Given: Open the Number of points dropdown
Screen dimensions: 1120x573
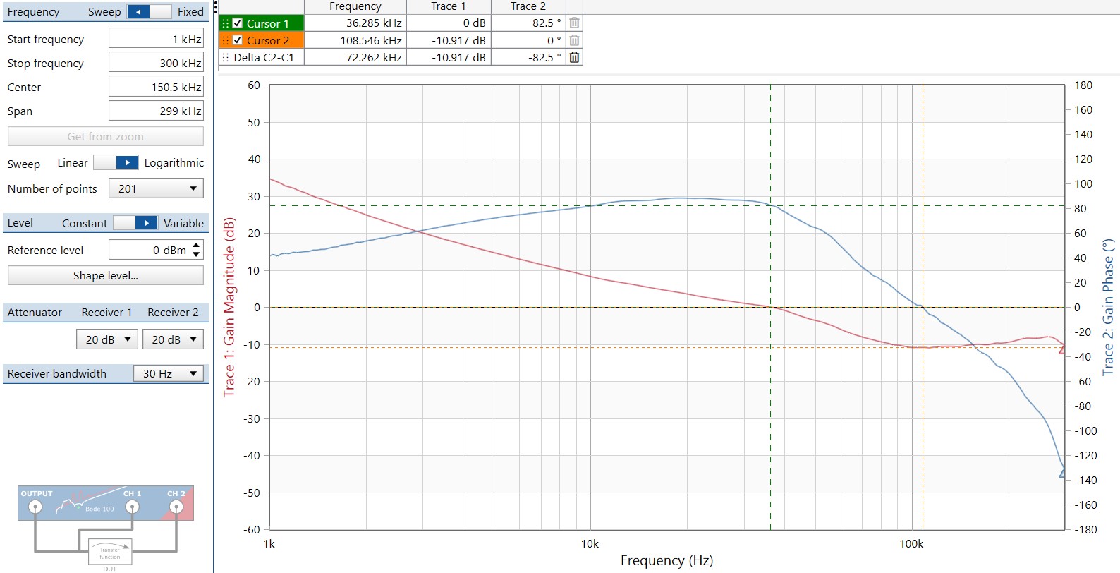Looking at the screenshot, I should tap(156, 188).
